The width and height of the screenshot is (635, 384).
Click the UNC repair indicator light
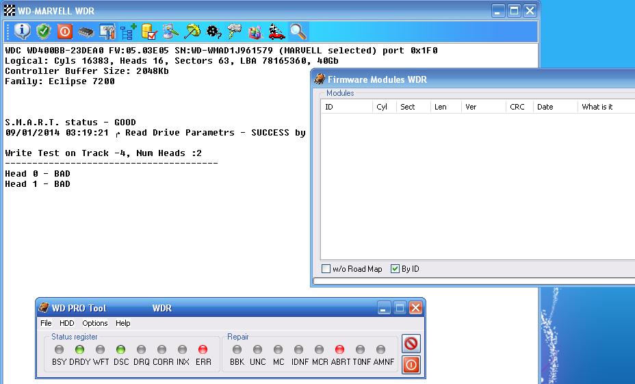tap(257, 349)
